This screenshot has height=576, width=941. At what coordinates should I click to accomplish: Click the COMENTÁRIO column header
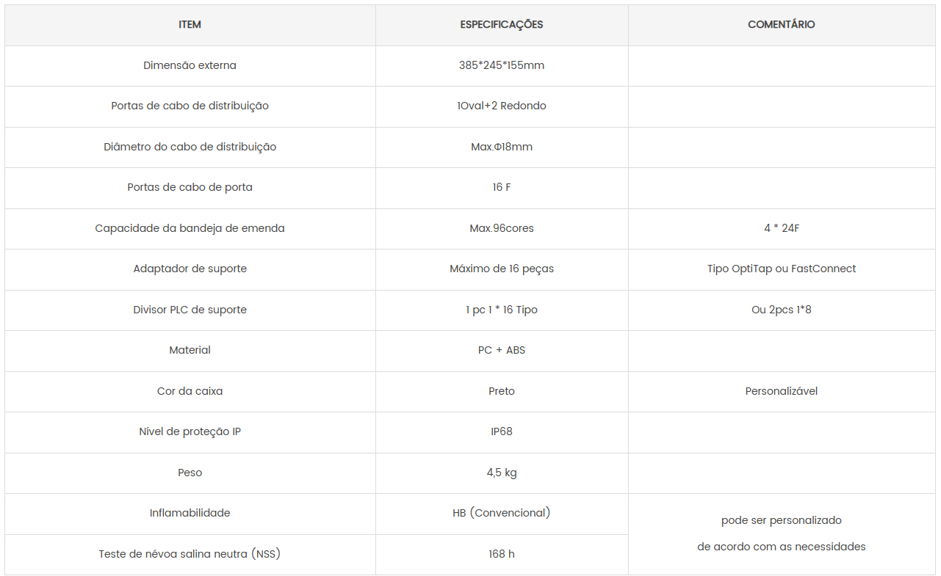coord(781,25)
